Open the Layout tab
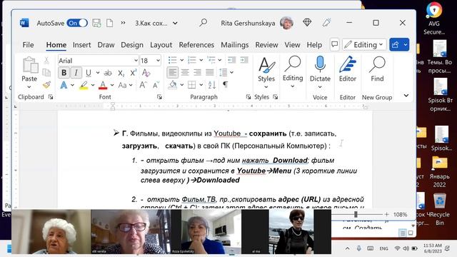Screen dimensions: 457x257 [161, 45]
